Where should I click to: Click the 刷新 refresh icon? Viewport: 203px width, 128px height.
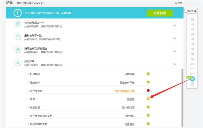176,3
